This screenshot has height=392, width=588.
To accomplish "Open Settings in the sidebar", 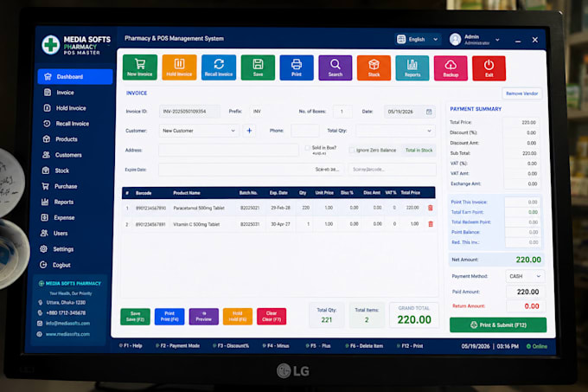I will click(x=63, y=249).
